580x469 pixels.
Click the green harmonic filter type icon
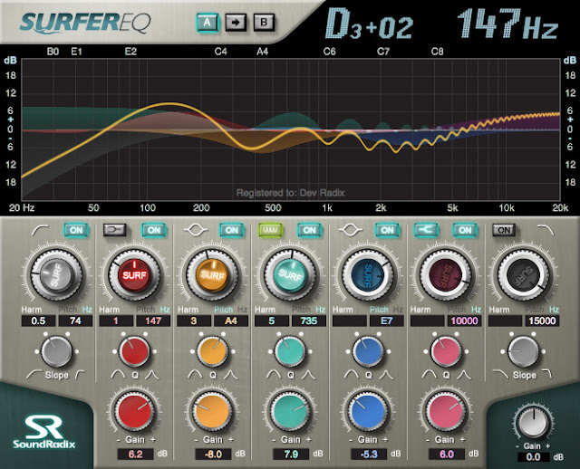point(271,230)
